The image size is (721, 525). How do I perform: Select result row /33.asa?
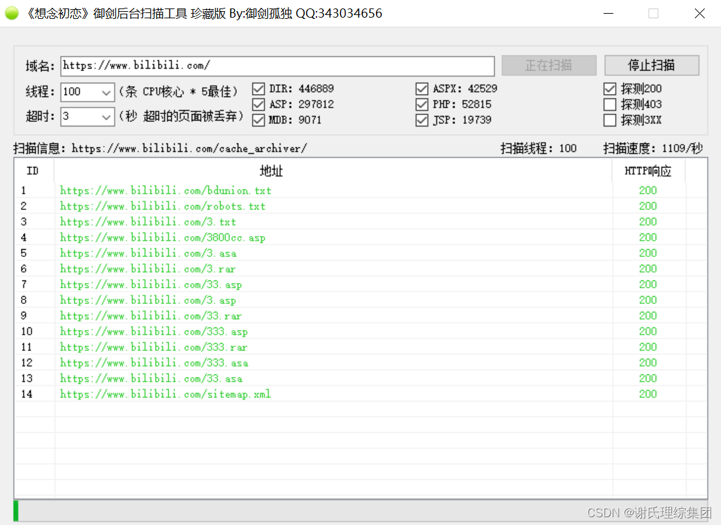360,378
